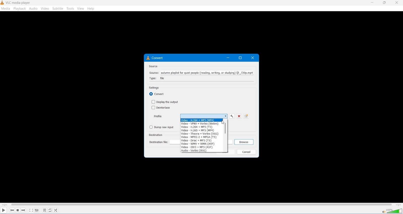The width and height of the screenshot is (403, 214).
Task: Toggle fullscreen video mode
Action: [x=31, y=210]
